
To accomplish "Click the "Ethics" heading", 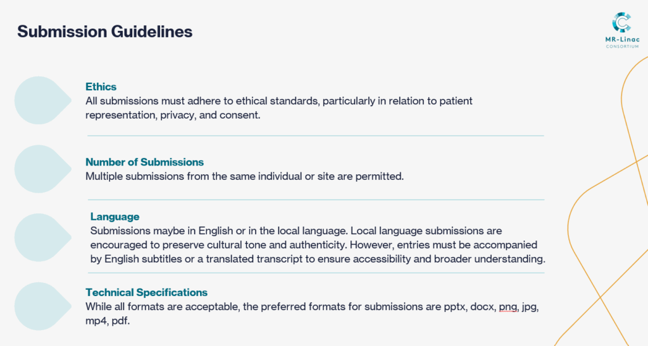I will 101,87.
